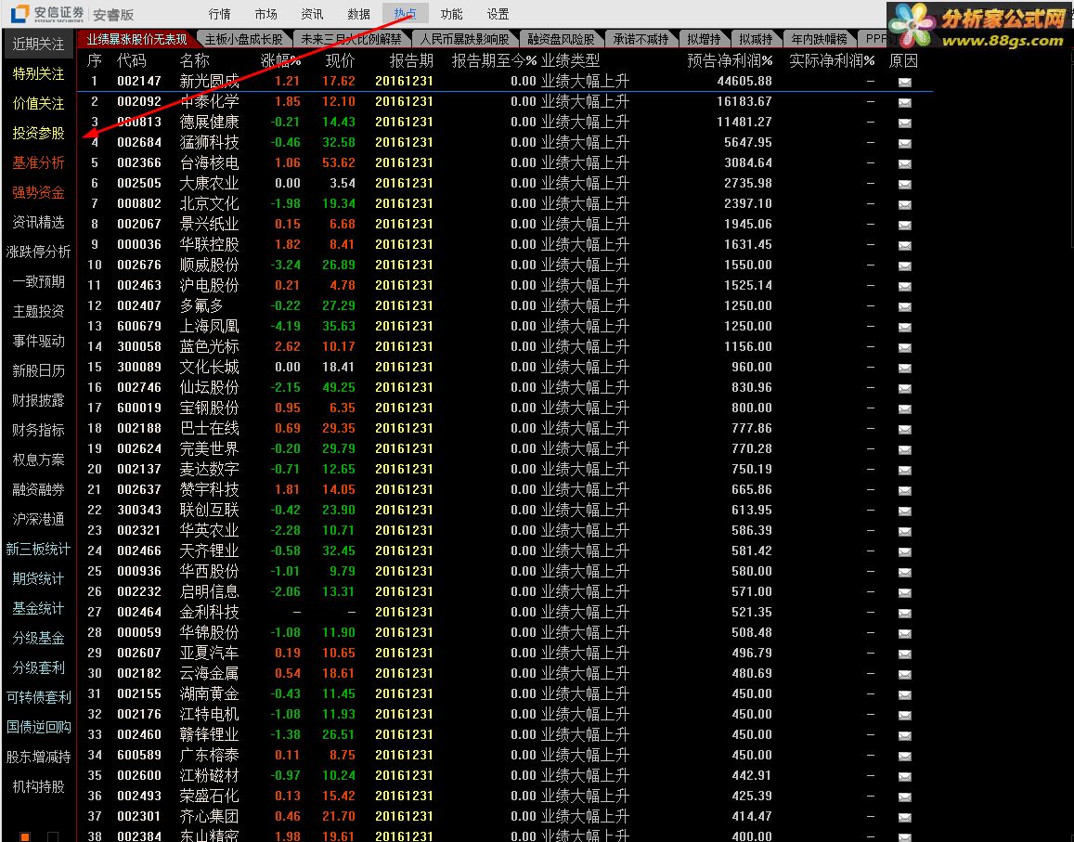Open reason envelope icon for 猛狮科技 row
Screen dimensions: 1074x842
905,144
